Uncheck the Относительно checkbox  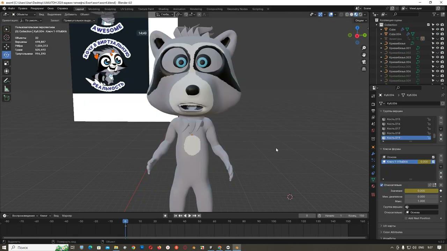[x=382, y=185]
